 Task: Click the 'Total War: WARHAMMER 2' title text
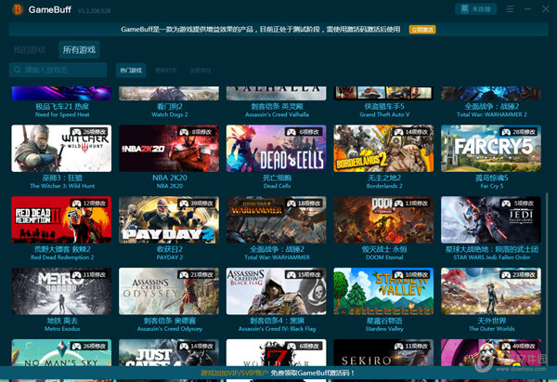492,114
